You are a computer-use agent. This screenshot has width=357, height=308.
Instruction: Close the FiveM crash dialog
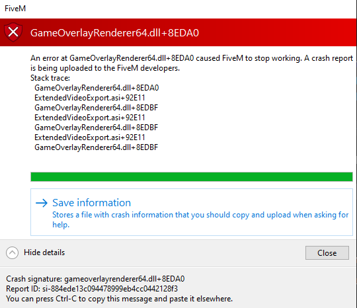click(x=327, y=252)
